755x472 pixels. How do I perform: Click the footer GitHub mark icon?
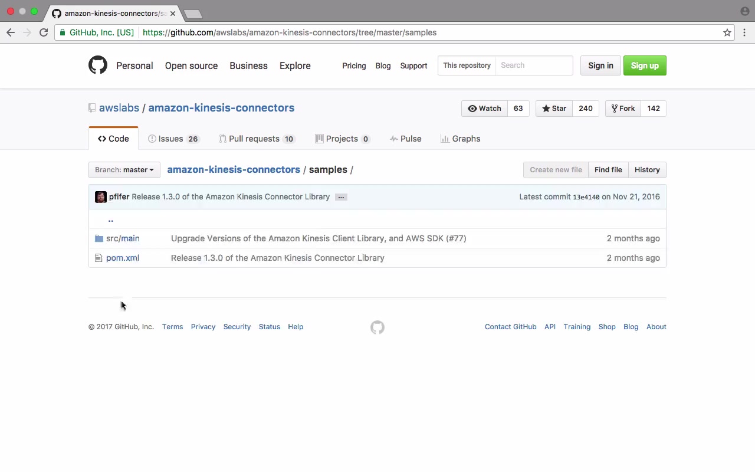377,327
